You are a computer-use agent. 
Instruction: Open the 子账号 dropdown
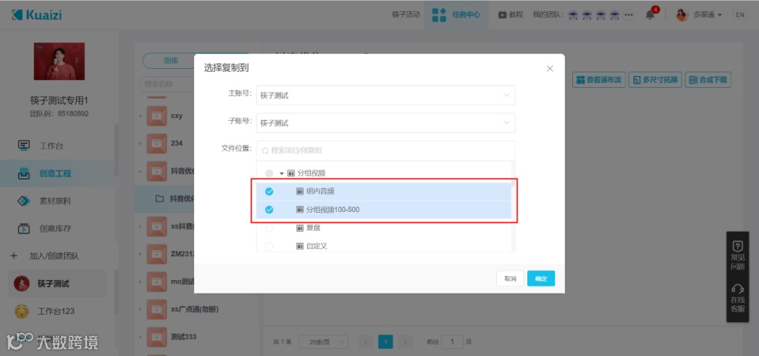point(386,123)
